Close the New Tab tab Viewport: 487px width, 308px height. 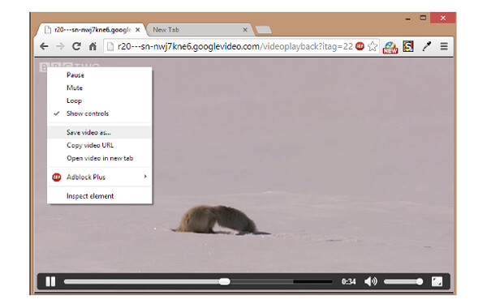tap(245, 30)
